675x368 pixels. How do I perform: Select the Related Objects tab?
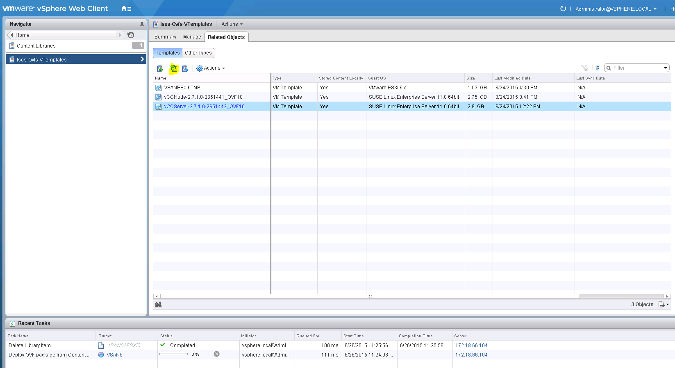pos(226,37)
